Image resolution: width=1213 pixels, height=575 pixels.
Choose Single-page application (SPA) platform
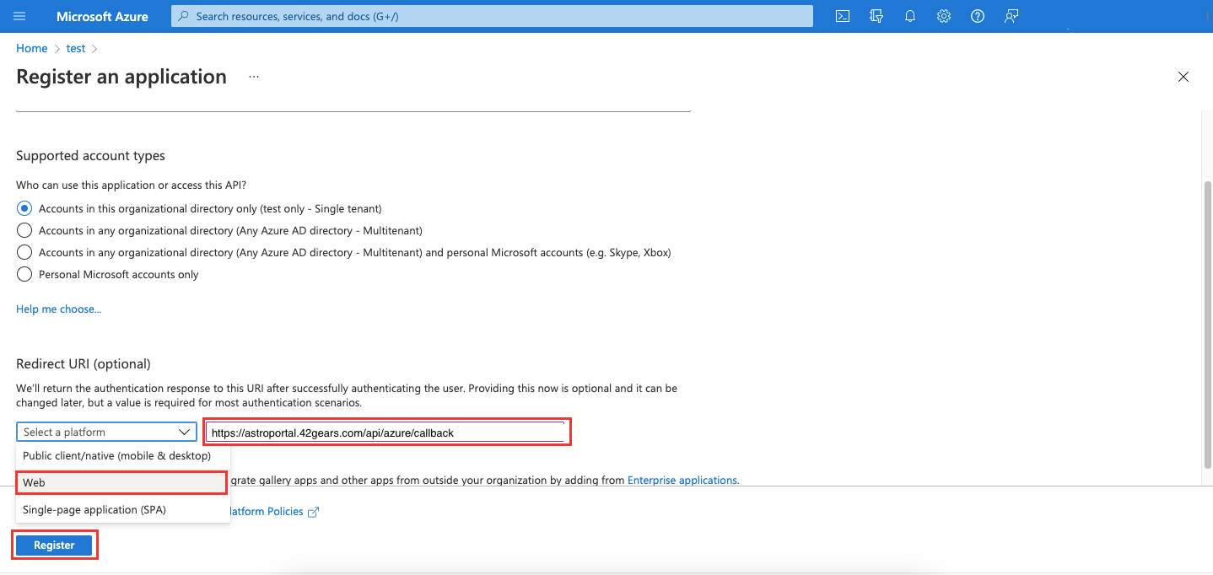coord(123,509)
